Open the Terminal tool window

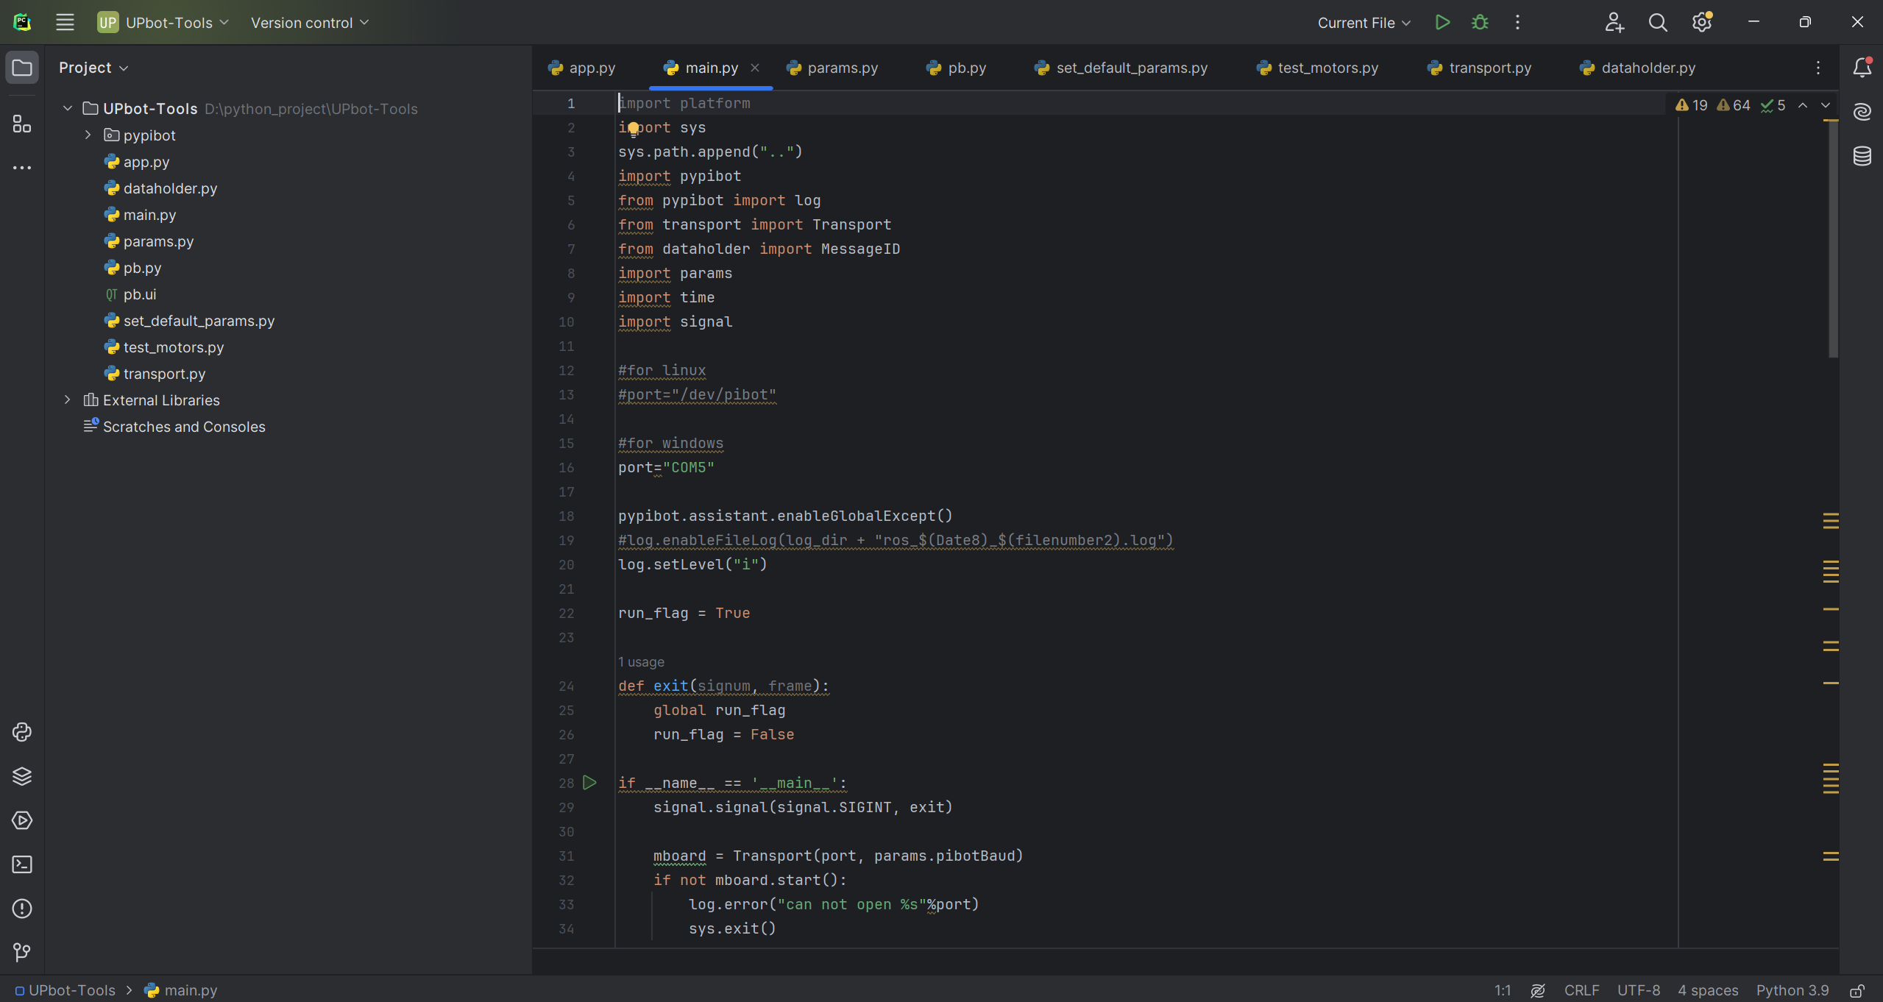point(22,864)
